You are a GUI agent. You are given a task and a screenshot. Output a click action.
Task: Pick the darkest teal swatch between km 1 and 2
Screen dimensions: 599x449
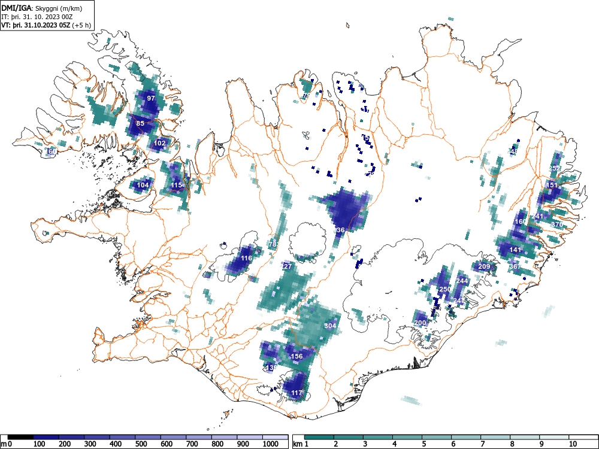coord(319,437)
